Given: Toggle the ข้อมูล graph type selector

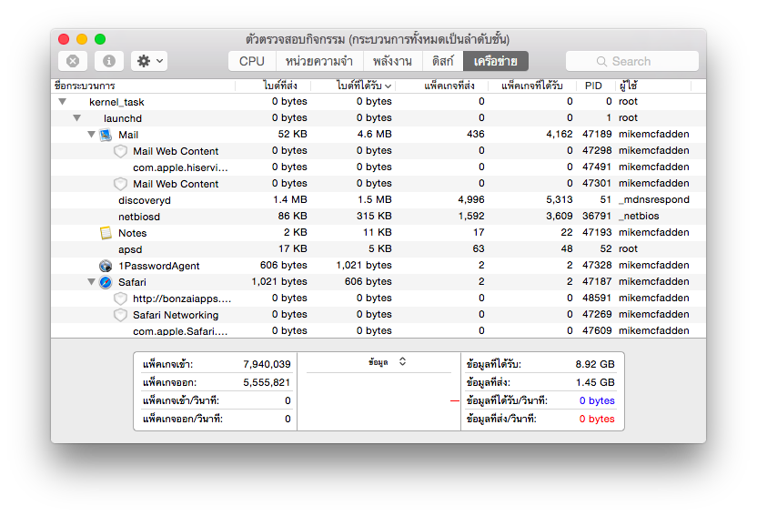Looking at the screenshot, I should tap(388, 362).
